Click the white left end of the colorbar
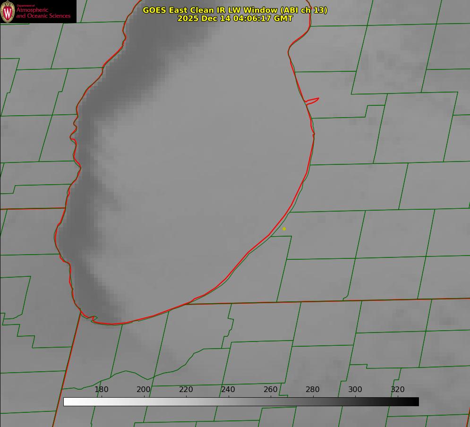The image size is (470, 427). point(67,401)
